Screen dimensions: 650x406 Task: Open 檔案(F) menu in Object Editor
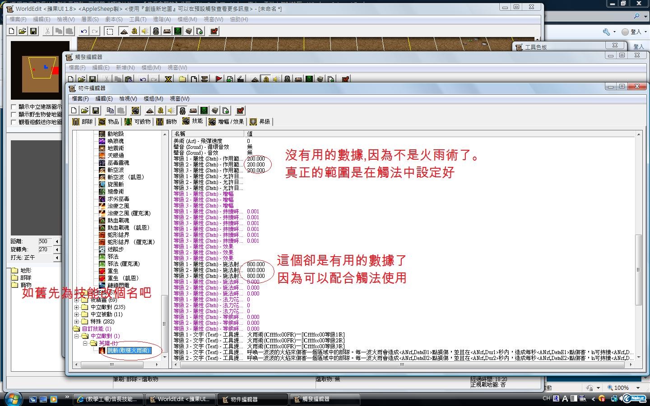tap(80, 99)
